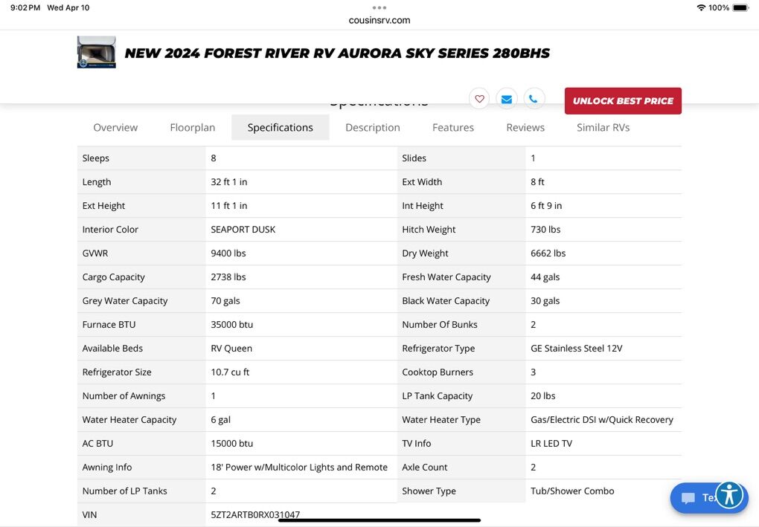Screen dimensions: 759x527
Task: Switch to the Overview tab
Action: [115, 128]
